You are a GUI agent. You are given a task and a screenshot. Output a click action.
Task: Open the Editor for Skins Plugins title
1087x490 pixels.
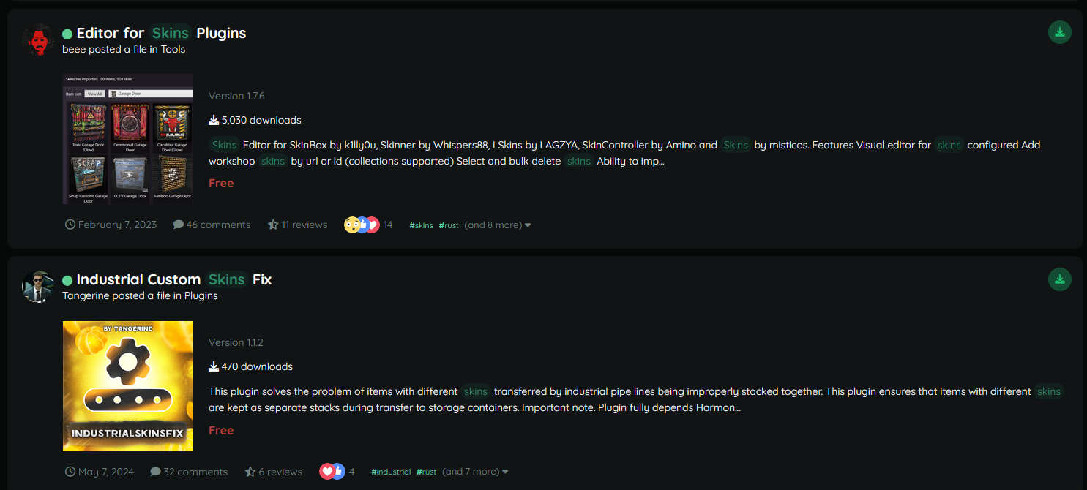[161, 33]
